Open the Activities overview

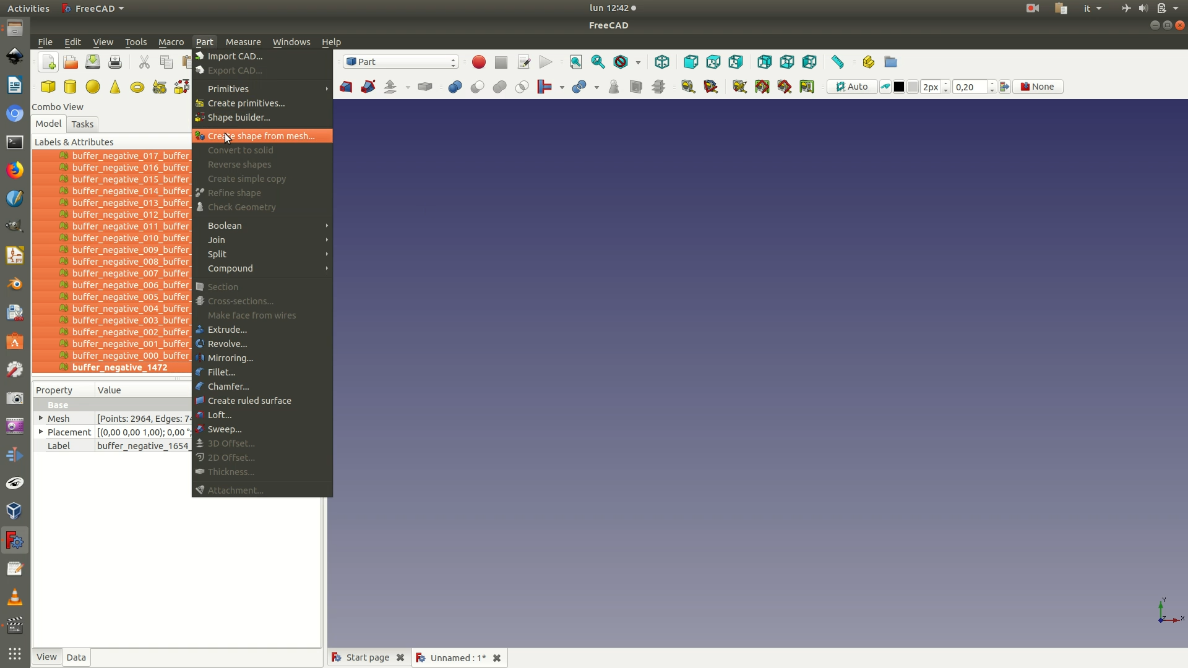pyautogui.click(x=28, y=8)
